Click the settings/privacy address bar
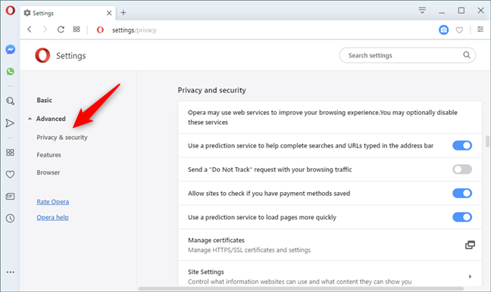Screen dimensions: 491x292 tap(134, 30)
